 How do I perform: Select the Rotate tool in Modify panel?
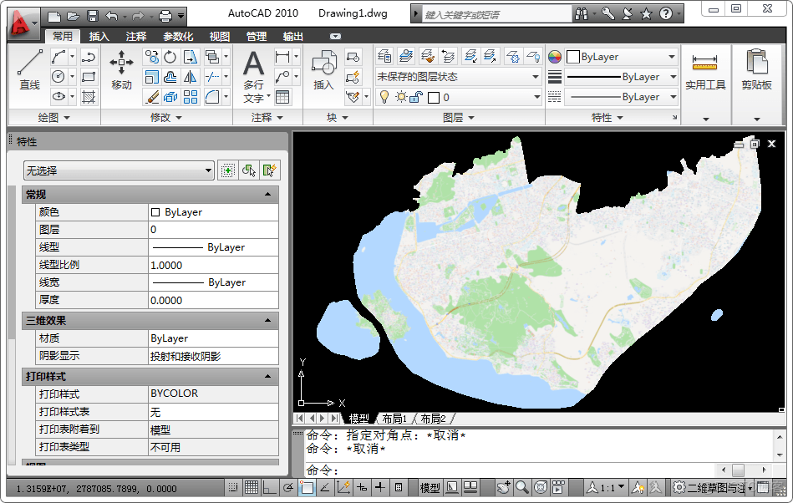pyautogui.click(x=170, y=57)
